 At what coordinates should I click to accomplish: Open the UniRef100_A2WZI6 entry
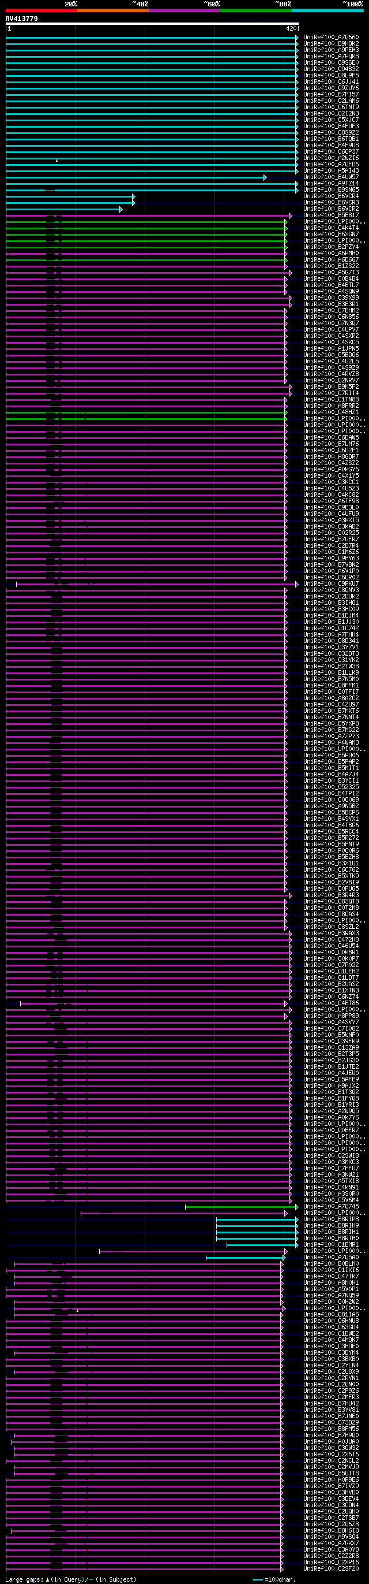point(331,158)
